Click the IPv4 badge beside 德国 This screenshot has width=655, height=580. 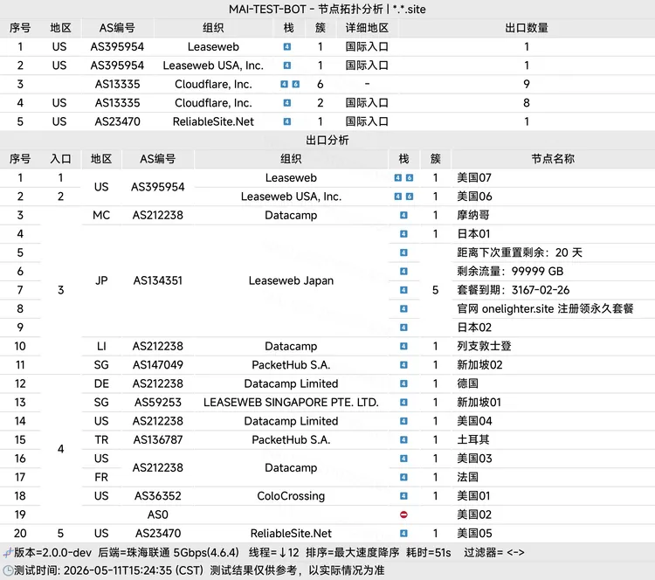click(x=403, y=383)
